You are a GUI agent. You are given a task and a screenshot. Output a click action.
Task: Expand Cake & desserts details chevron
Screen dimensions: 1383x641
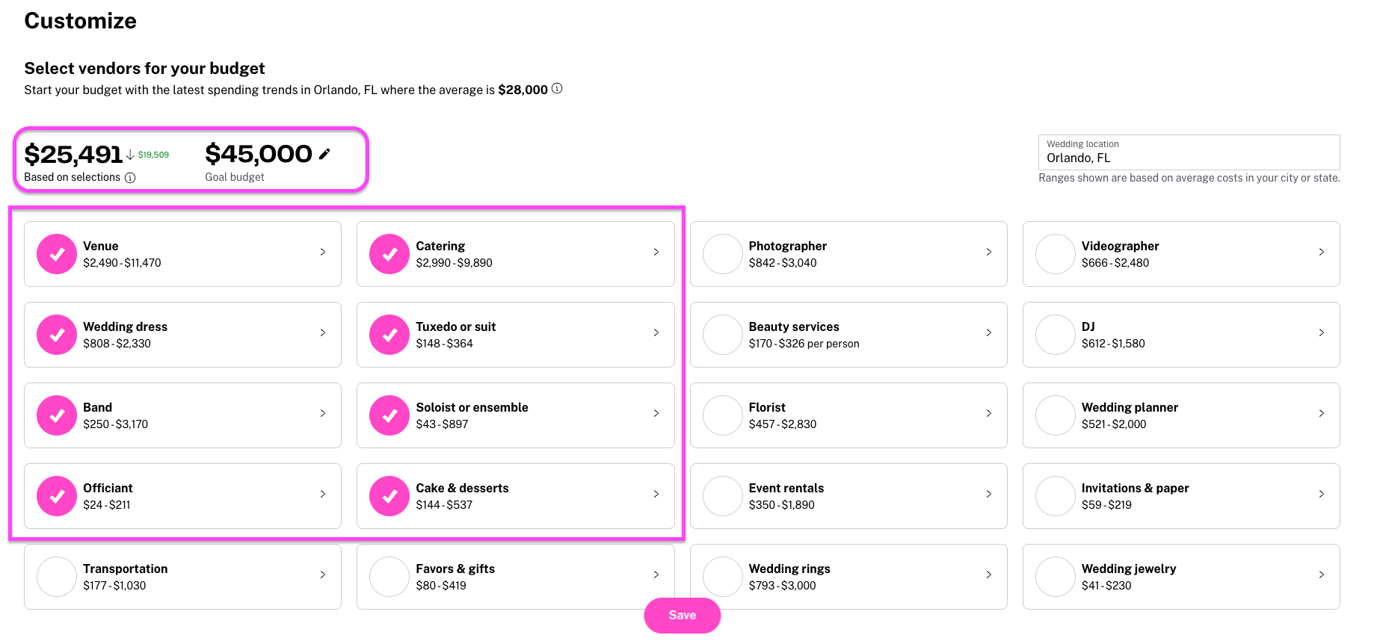[x=656, y=494]
